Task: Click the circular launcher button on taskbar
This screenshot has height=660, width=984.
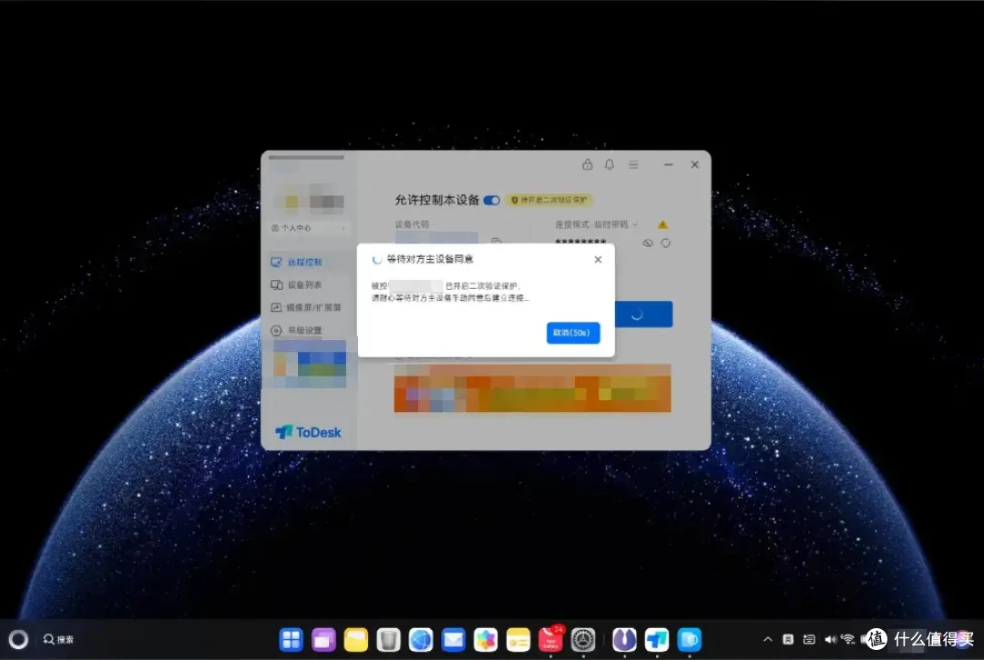Action: click(x=18, y=639)
